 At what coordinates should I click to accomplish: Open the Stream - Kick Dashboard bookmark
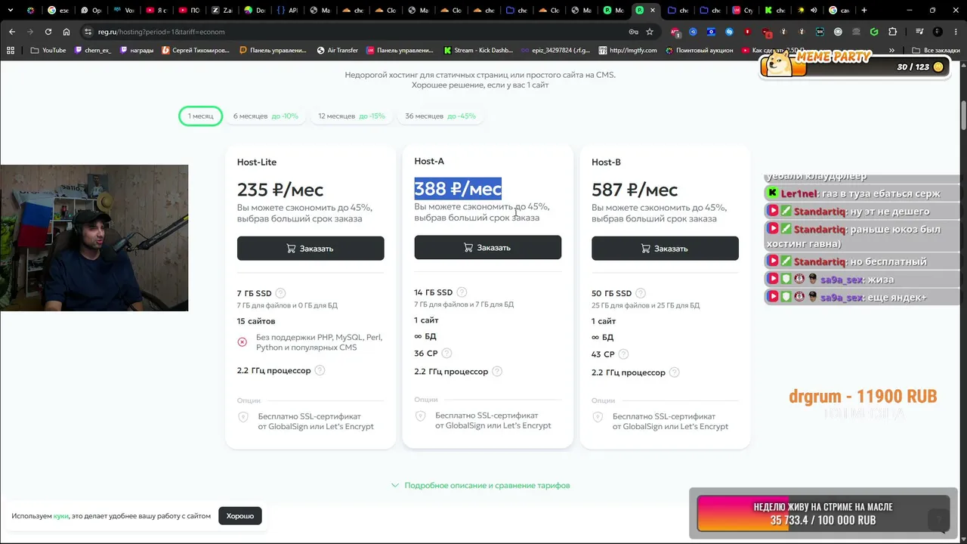pos(477,50)
